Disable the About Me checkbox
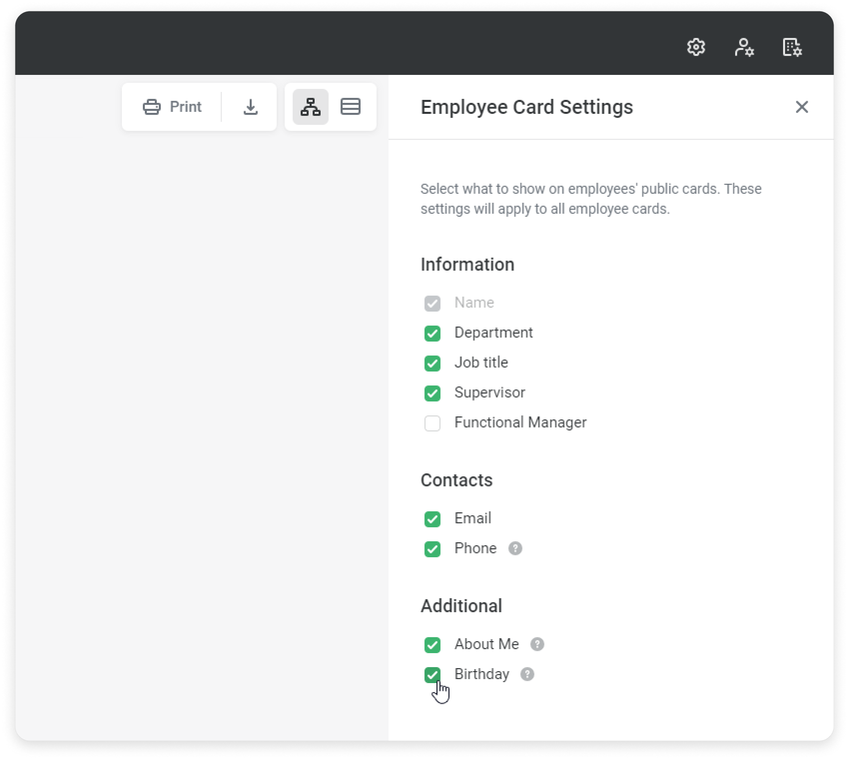The height and width of the screenshot is (760, 849). pyautogui.click(x=432, y=645)
